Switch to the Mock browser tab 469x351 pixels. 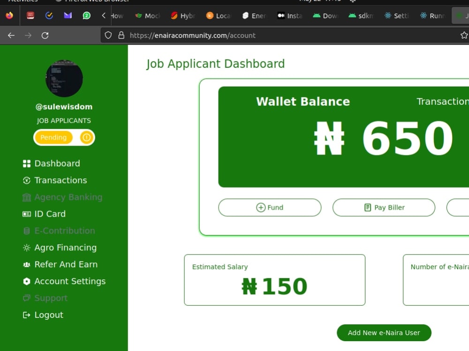tap(147, 15)
